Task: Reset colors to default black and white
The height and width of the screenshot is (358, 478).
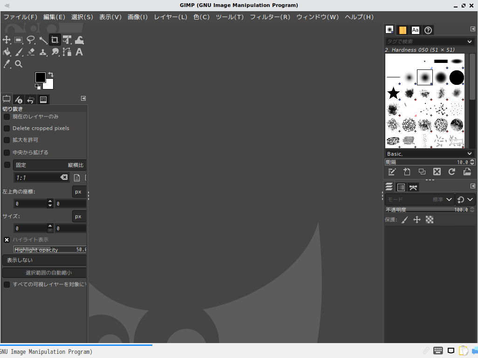Action: click(37, 87)
